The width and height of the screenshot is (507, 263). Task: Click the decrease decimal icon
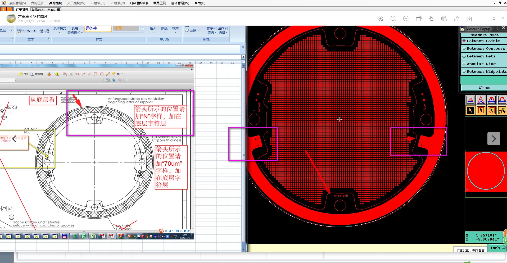(x=47, y=31)
